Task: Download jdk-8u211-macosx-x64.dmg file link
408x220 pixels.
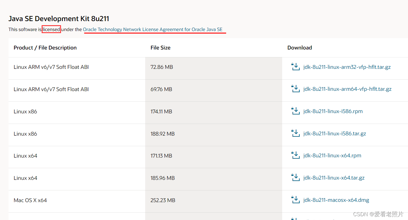Action: click(x=336, y=200)
